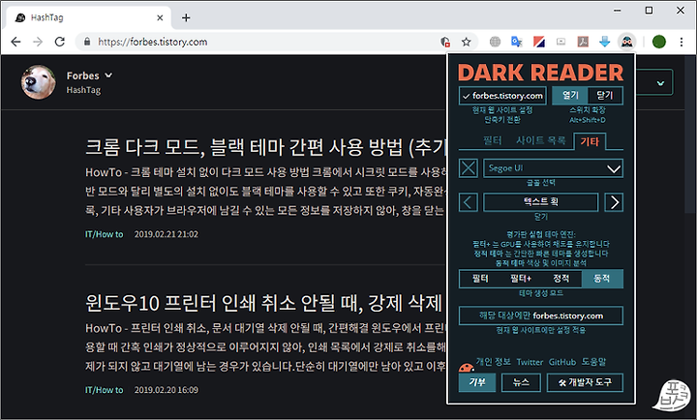Toggle forbes.tistory.com site checkbox in Dark Reader
Screen dimensions: 697x420
pos(503,96)
